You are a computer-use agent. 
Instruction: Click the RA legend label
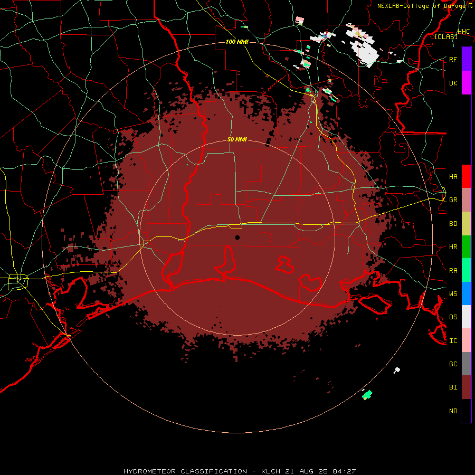[x=453, y=271]
